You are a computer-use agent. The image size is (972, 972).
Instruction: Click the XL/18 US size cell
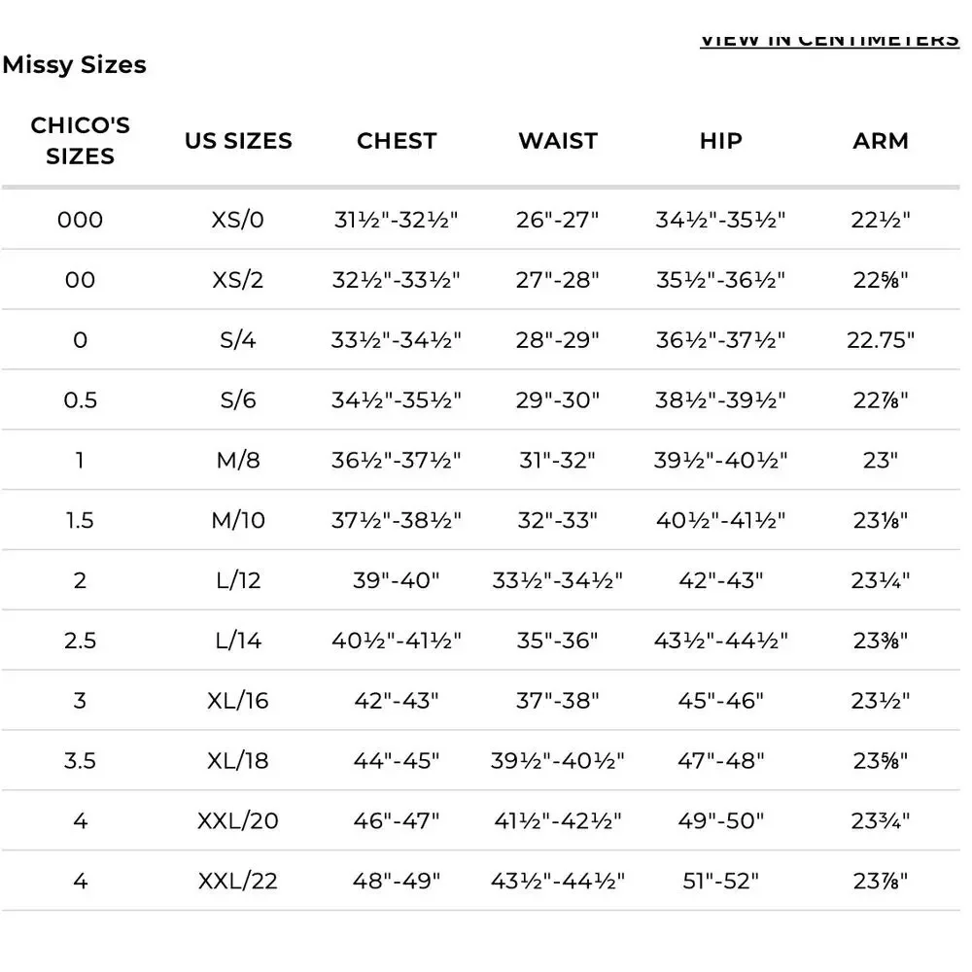tap(238, 761)
